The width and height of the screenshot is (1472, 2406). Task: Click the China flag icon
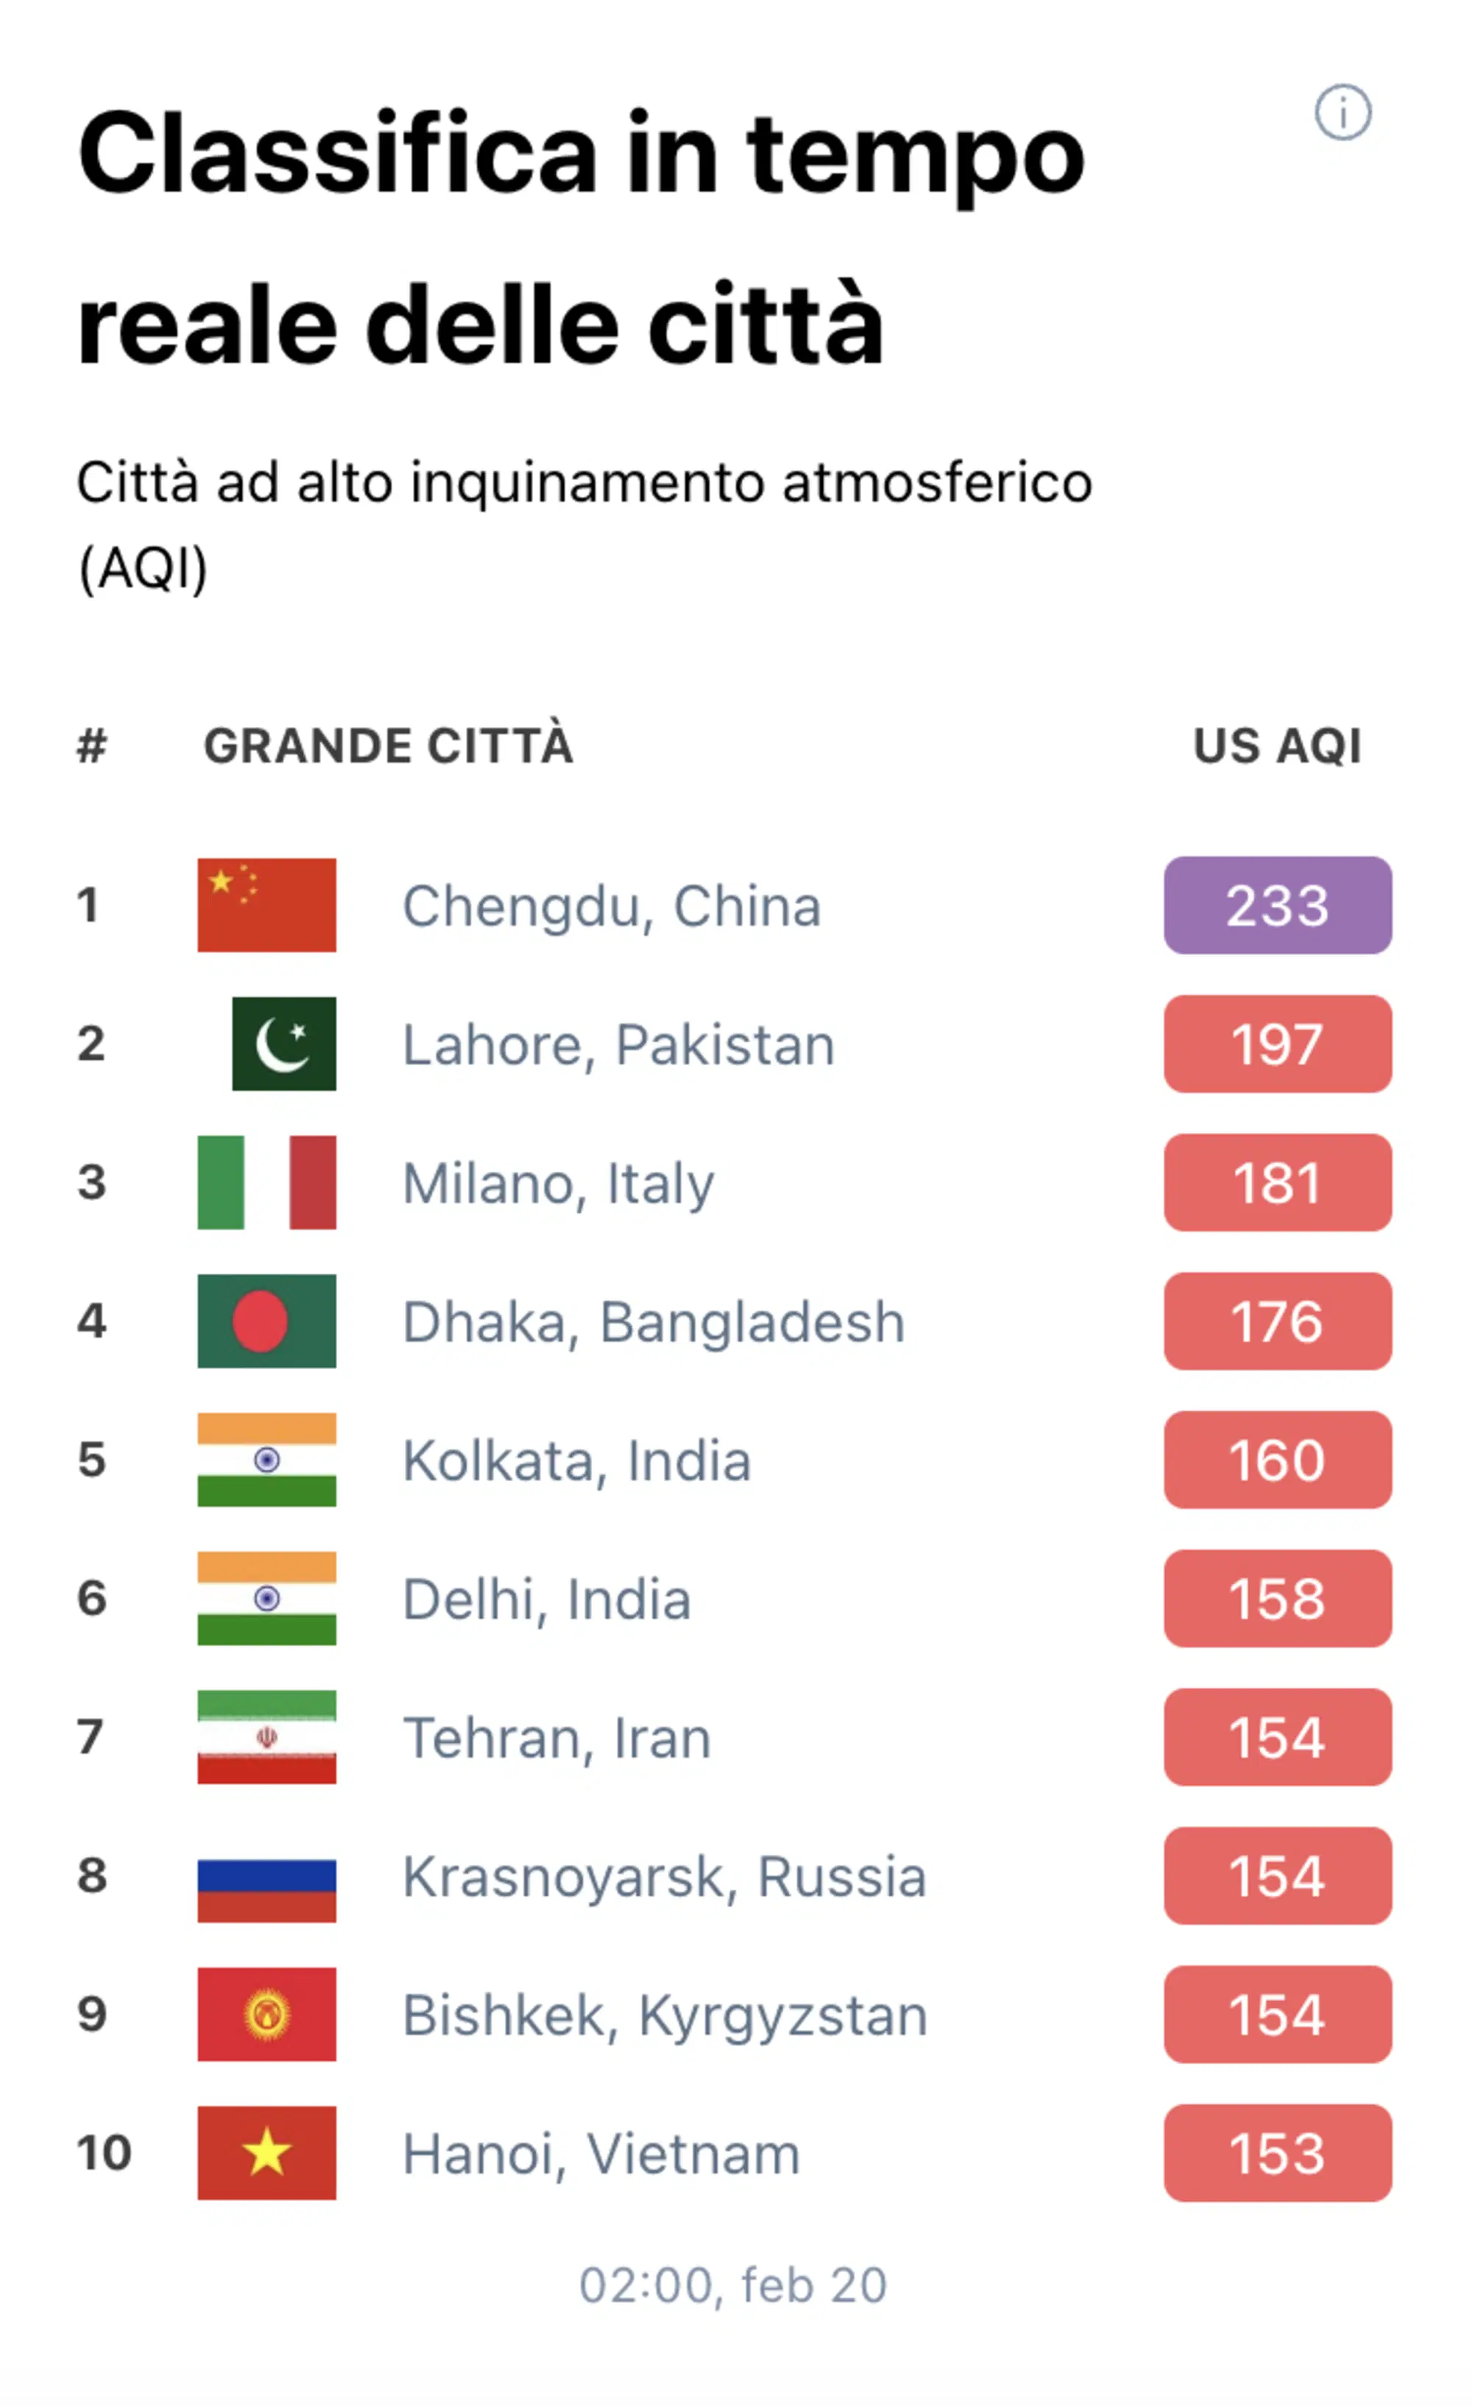point(266,905)
